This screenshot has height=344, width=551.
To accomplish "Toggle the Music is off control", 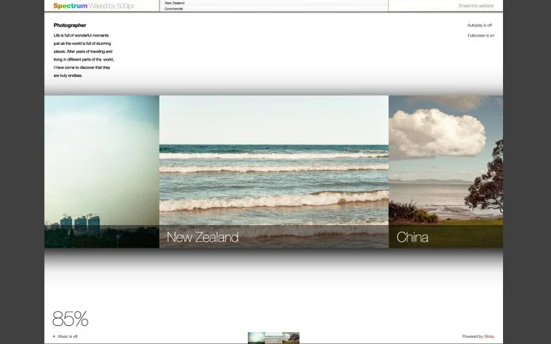I will tap(67, 337).
